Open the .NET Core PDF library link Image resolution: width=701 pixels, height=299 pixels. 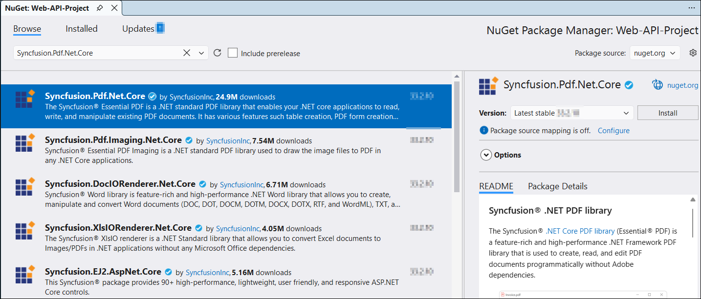(580, 231)
